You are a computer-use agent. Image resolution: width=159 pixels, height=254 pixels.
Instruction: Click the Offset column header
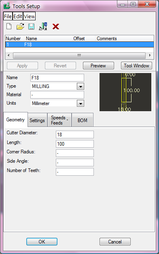point(84,39)
